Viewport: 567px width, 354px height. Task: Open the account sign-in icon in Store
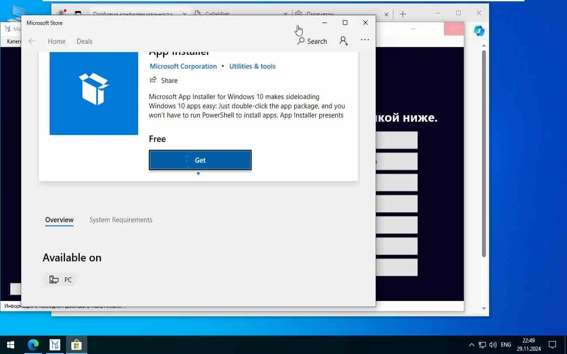click(343, 41)
